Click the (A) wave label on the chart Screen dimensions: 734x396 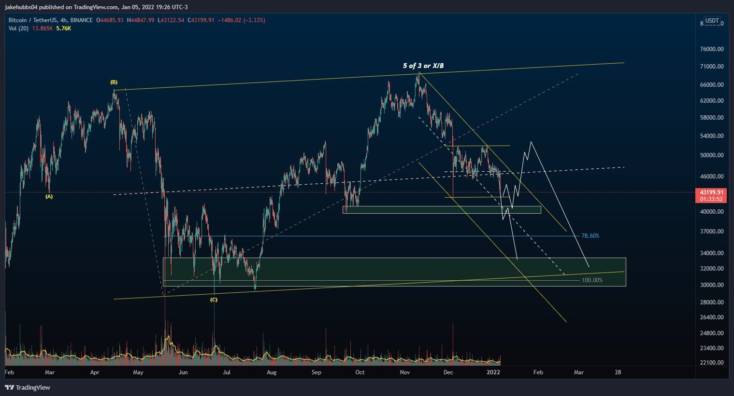(48, 197)
